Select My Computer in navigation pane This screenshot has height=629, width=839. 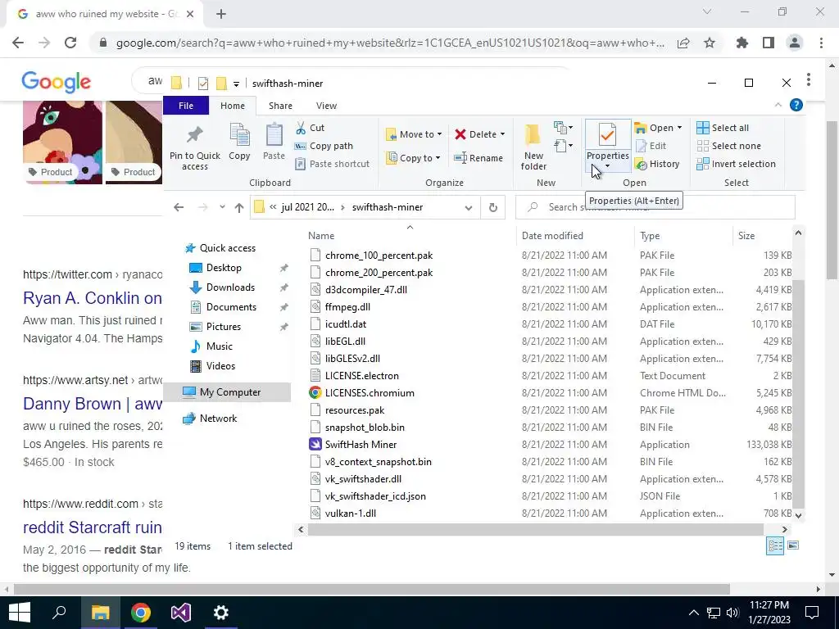click(227, 392)
